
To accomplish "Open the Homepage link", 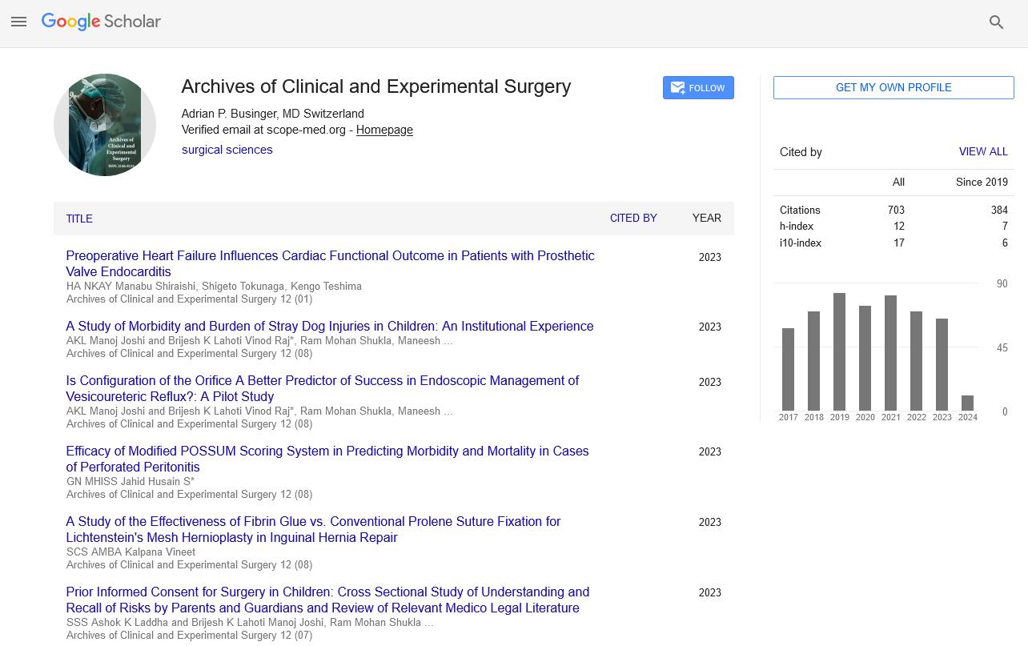I will pyautogui.click(x=384, y=130).
